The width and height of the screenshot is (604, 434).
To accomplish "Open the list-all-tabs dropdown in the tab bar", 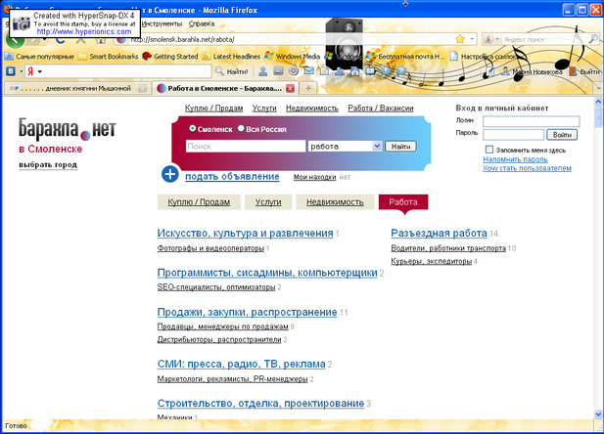I will pyautogui.click(x=598, y=88).
